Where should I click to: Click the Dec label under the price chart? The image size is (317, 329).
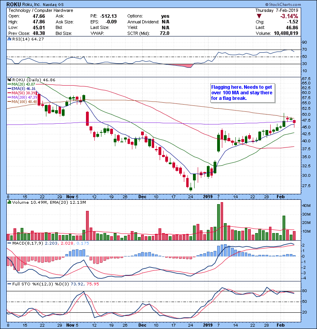pos(142,197)
